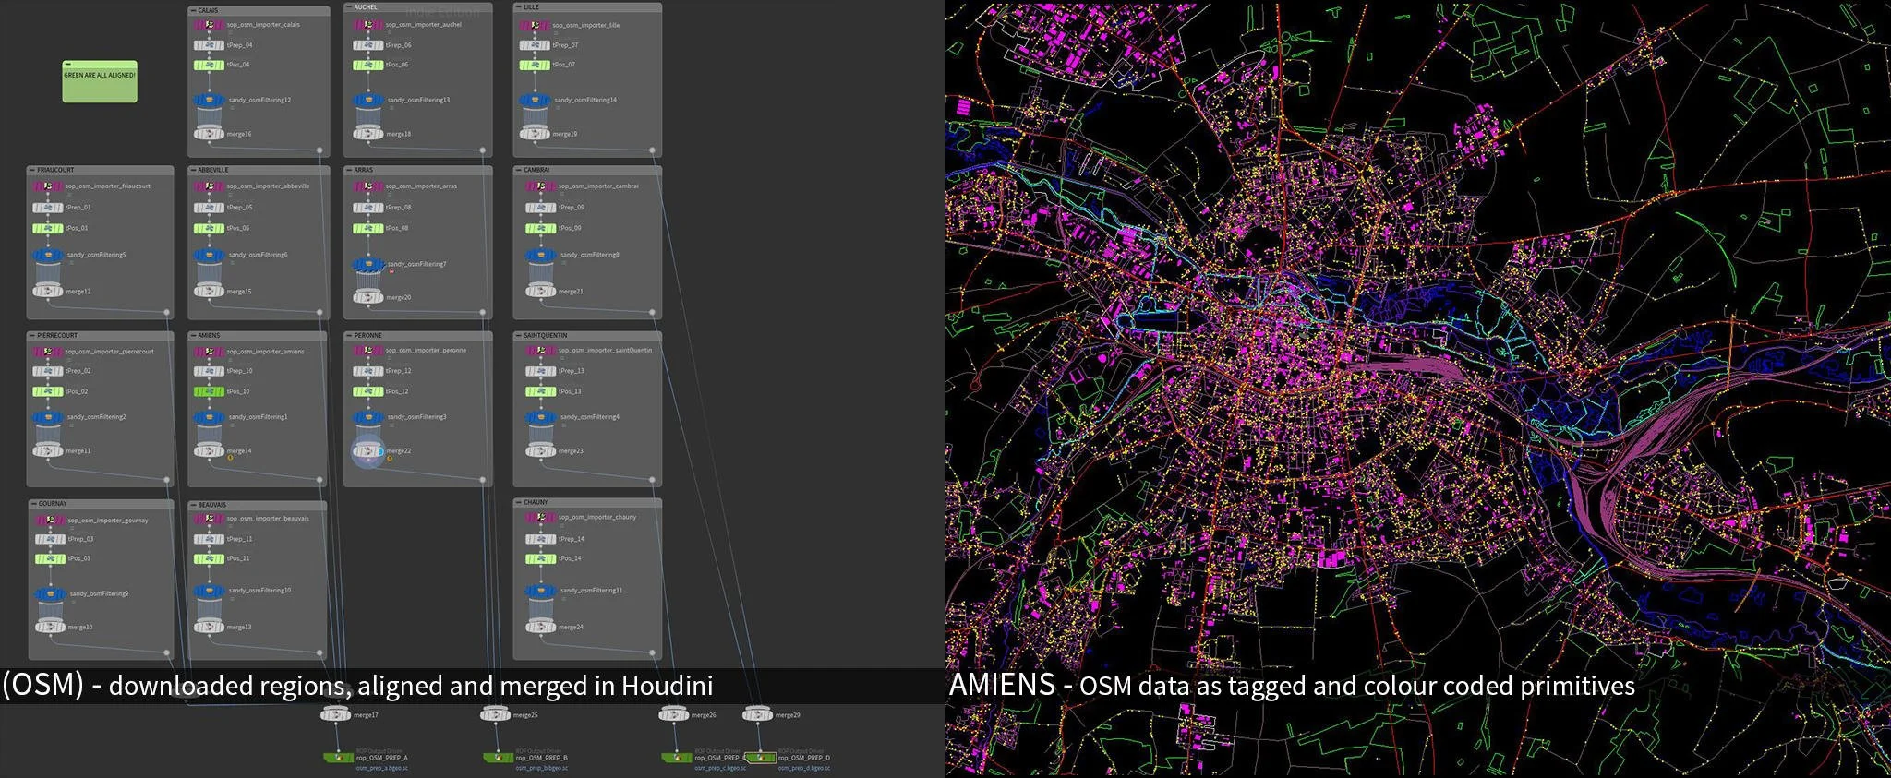Click the sop_osm_importer_amiens node icon

pos(210,352)
